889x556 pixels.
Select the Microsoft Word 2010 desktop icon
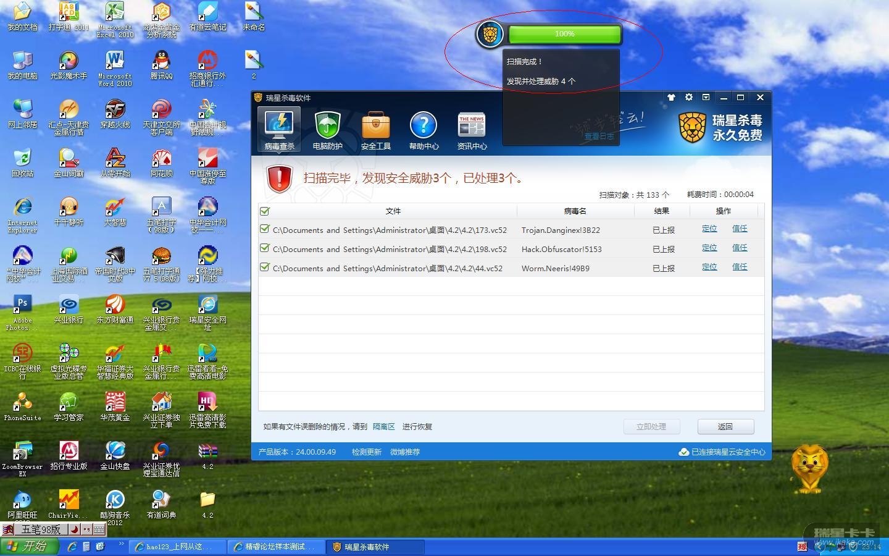click(115, 69)
